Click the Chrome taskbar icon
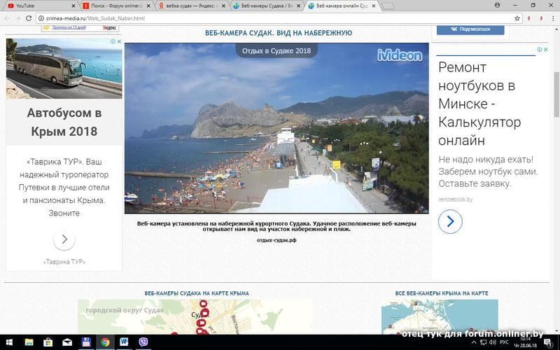This screenshot has height=350, width=560. point(105,342)
